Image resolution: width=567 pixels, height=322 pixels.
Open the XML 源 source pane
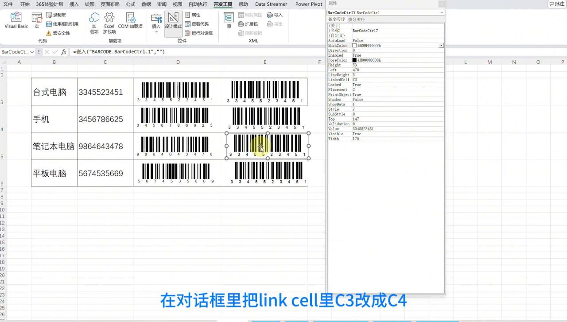coord(229,21)
